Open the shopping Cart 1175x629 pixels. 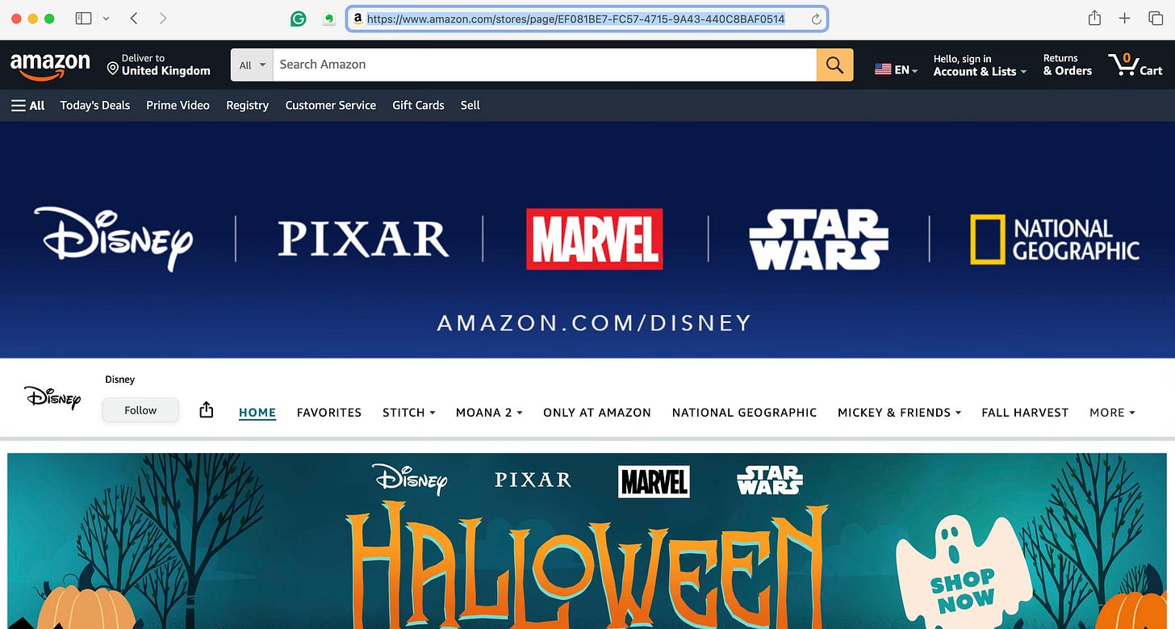[1135, 65]
